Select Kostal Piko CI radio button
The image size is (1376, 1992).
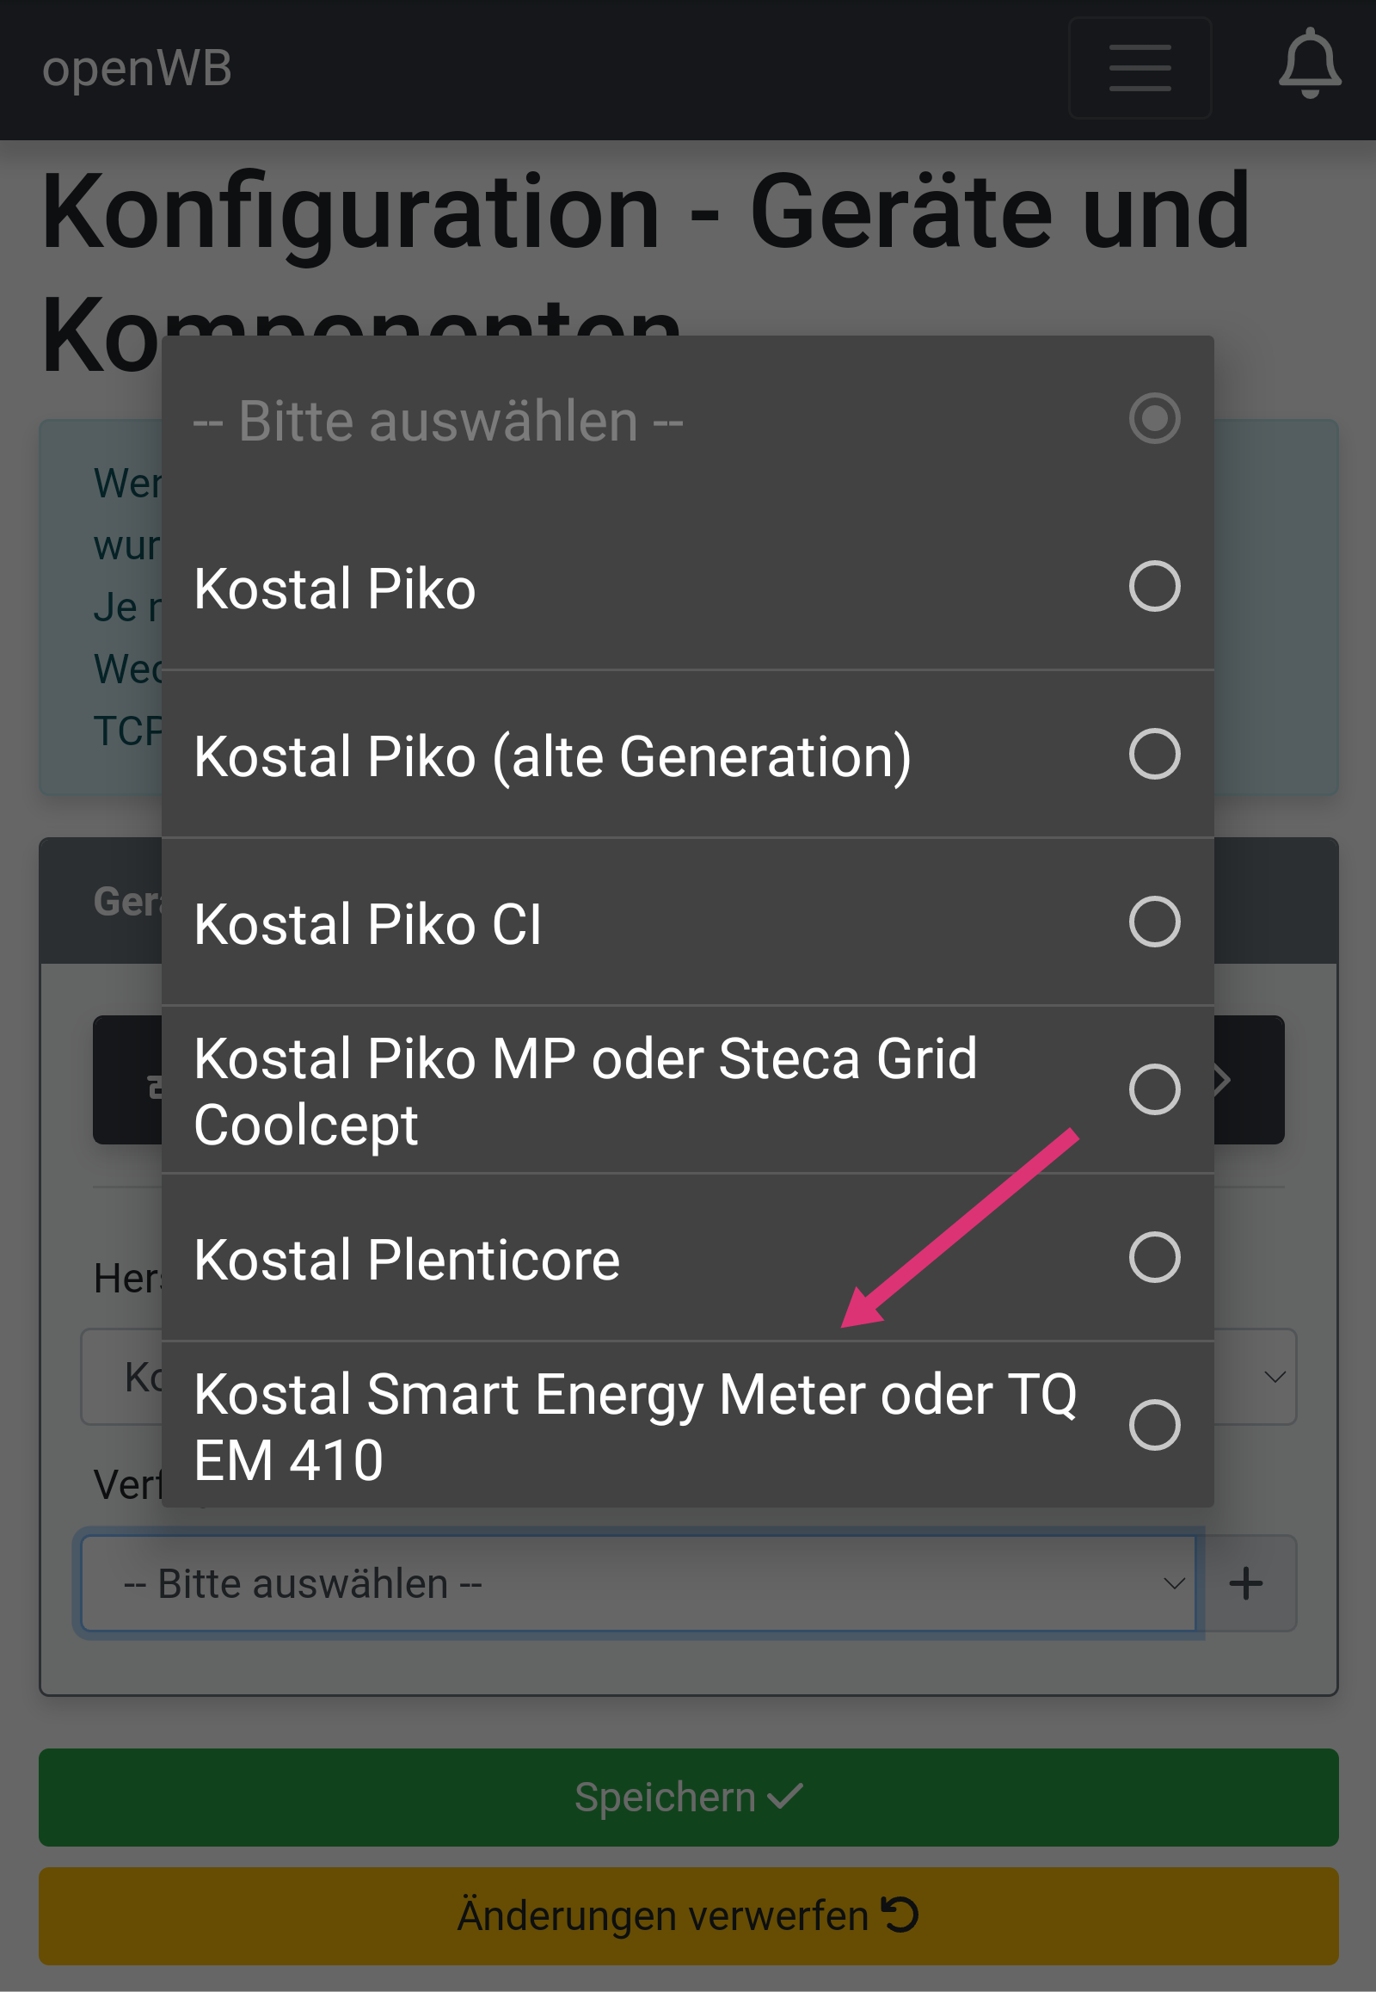[1153, 922]
